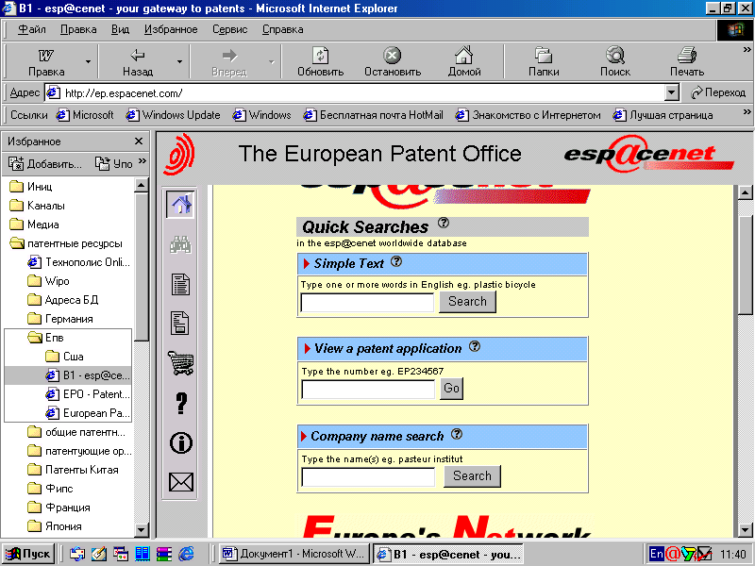Viewport: 755px width, 566px height.
Task: Open Лучшая страница link
Action: [x=663, y=115]
